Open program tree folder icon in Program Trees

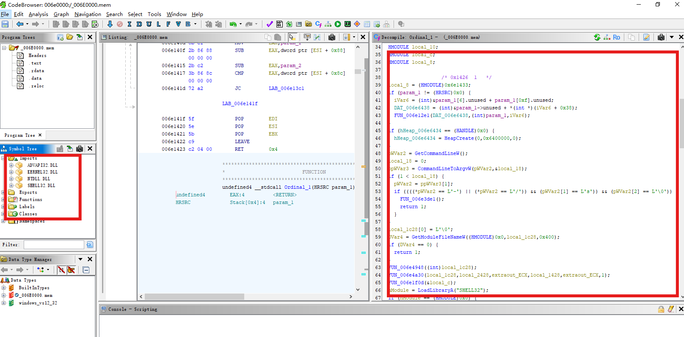tap(70, 37)
